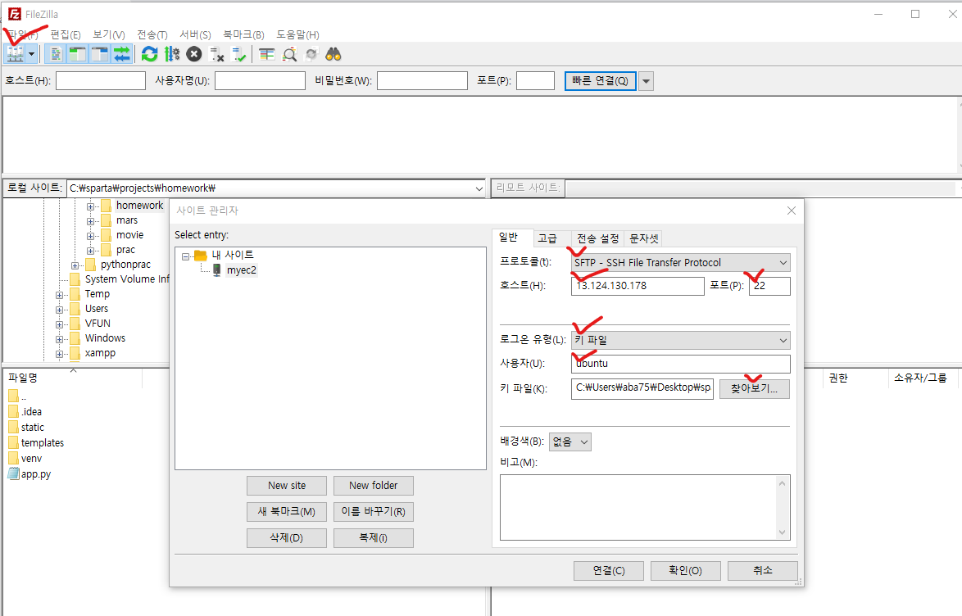Click the 찾아보기... browse button
This screenshot has width=962, height=616.
coord(754,388)
